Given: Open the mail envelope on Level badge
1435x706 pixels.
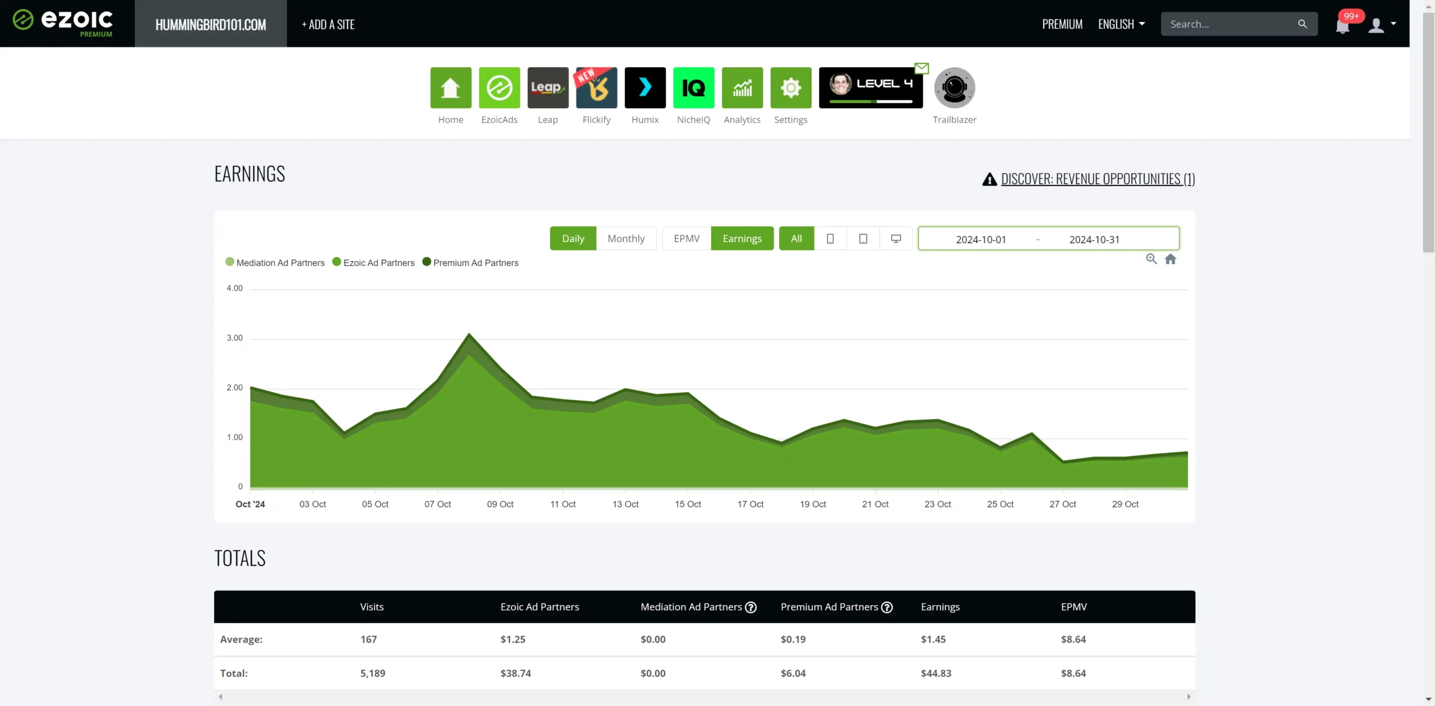Looking at the screenshot, I should tap(922, 68).
